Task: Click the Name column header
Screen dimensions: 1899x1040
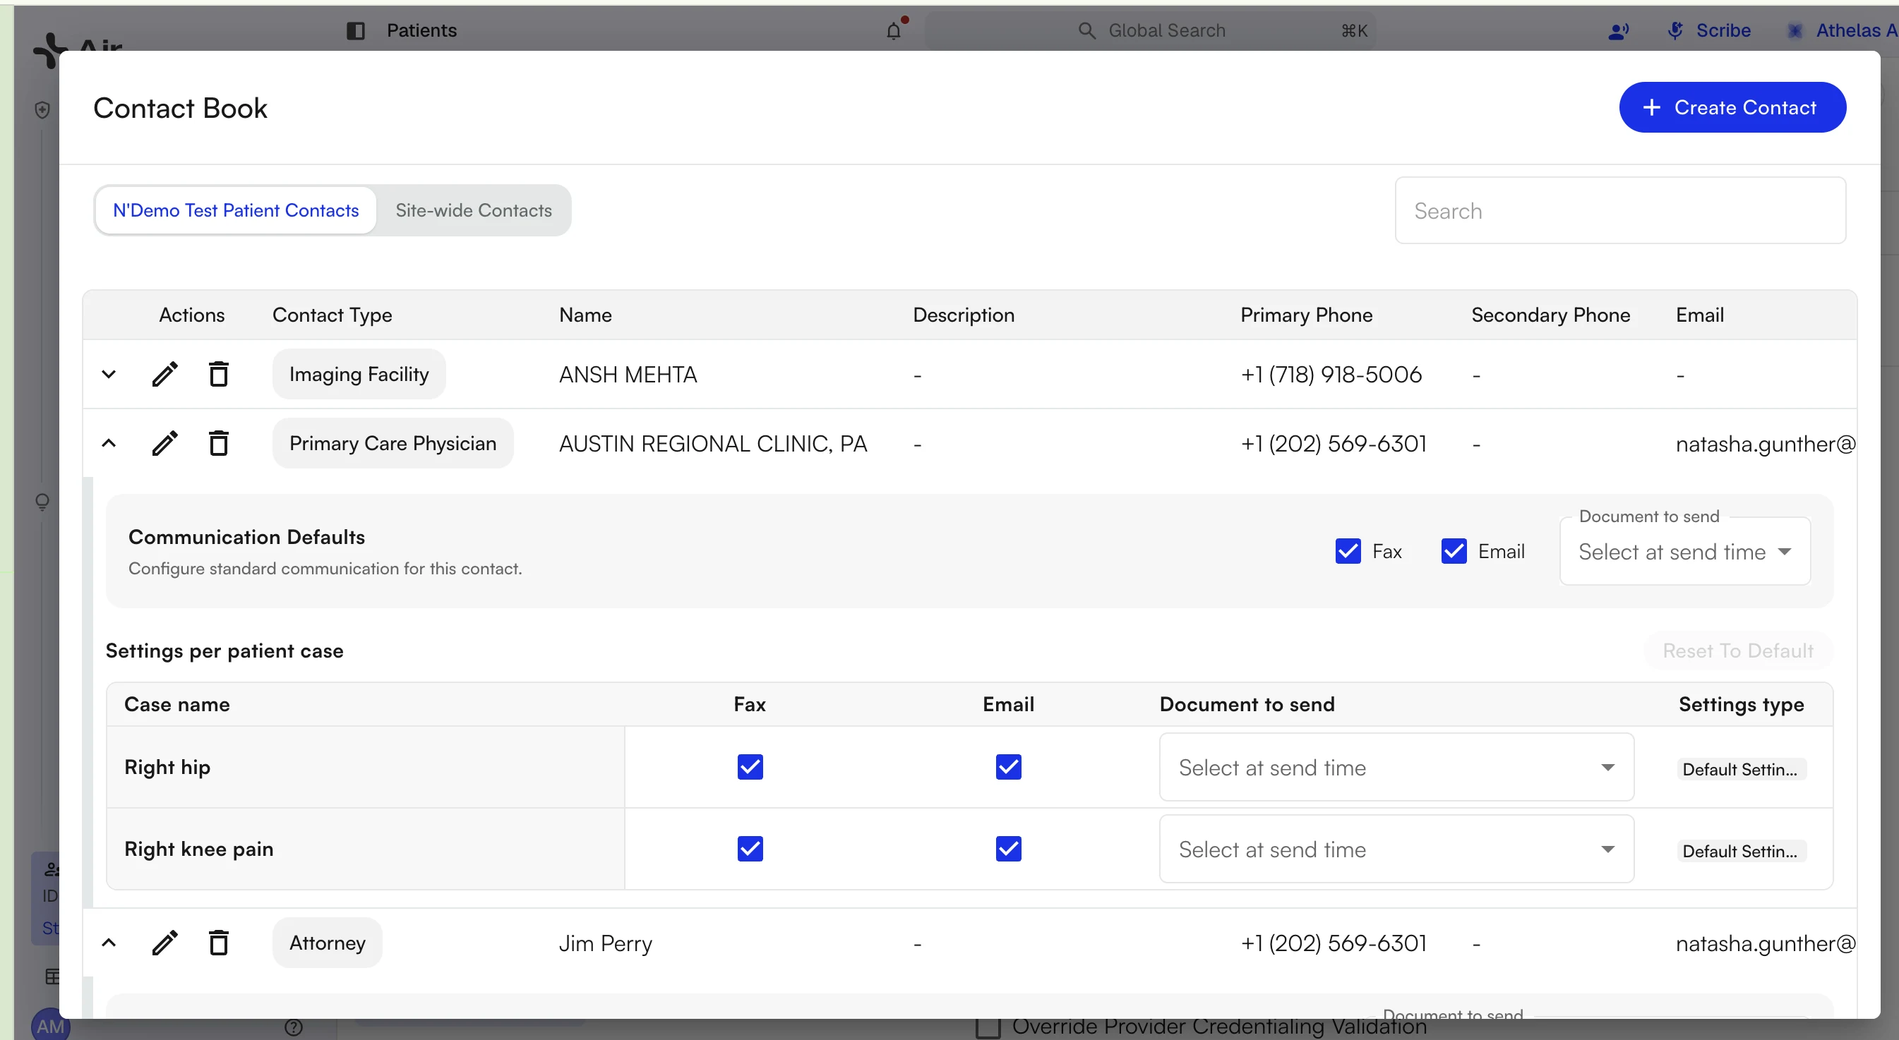Action: coord(585,315)
